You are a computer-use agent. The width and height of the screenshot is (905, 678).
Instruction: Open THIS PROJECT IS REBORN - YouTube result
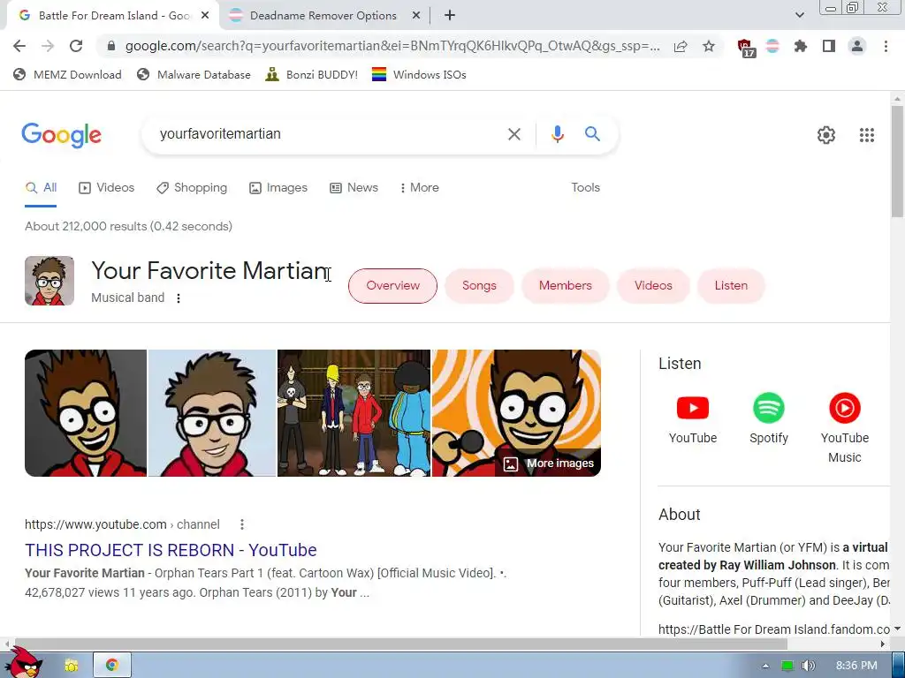(171, 550)
